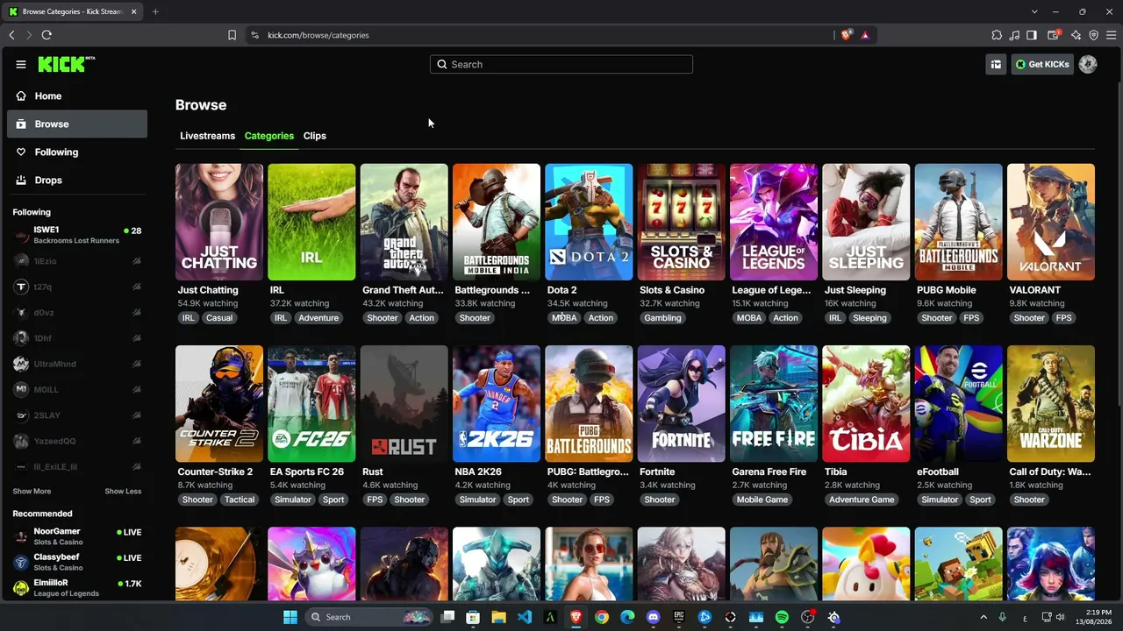
Task: Open Spotify from the taskbar
Action: point(782,617)
